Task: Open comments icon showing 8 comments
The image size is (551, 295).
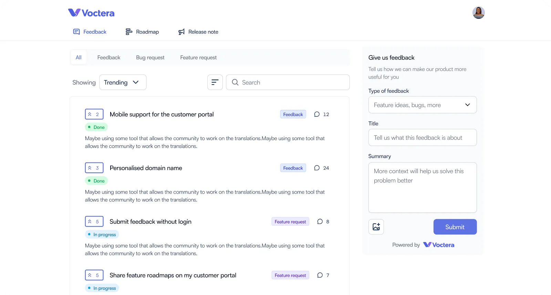Action: (320, 222)
